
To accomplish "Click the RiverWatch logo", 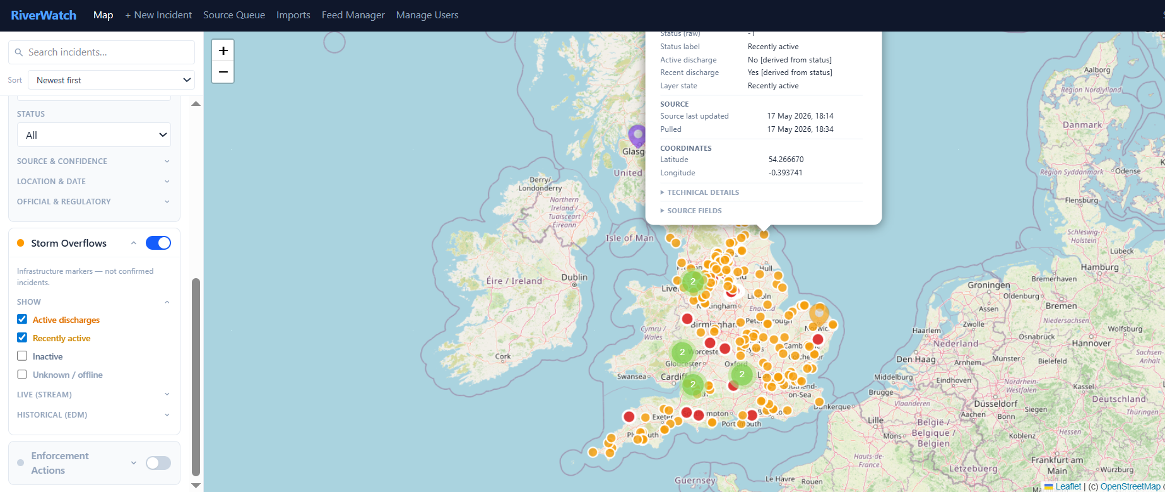I will [x=44, y=15].
